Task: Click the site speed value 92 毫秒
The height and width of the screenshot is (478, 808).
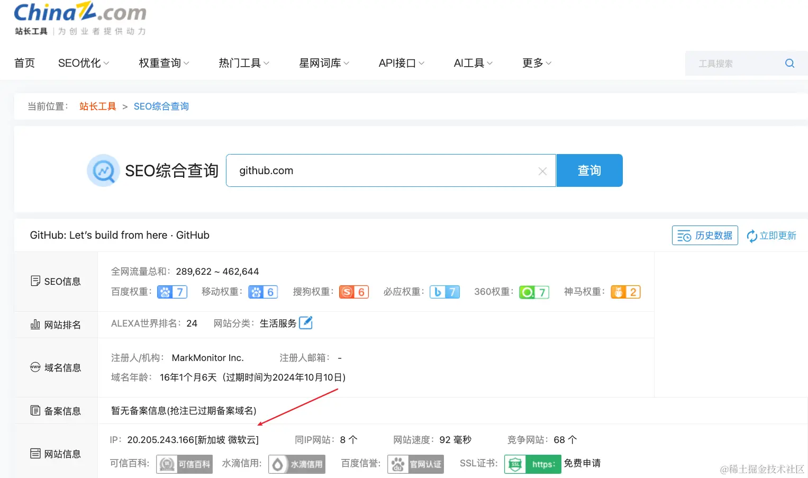Action: [x=455, y=440]
